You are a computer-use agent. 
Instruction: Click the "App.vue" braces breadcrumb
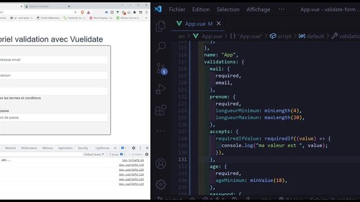pos(246,36)
